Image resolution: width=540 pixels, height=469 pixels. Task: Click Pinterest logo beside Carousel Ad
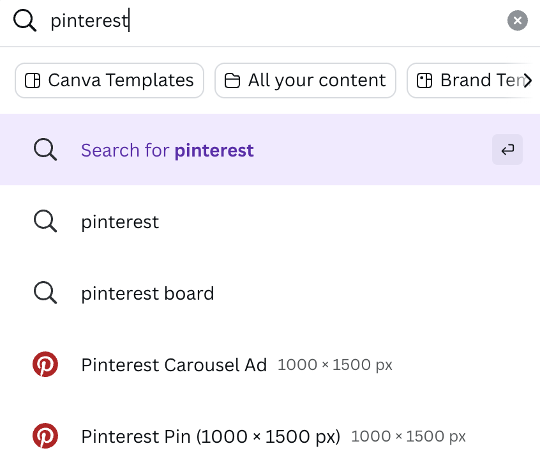(x=45, y=364)
